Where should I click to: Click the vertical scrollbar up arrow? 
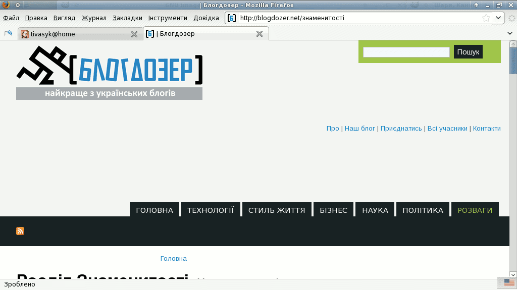pos(513,44)
